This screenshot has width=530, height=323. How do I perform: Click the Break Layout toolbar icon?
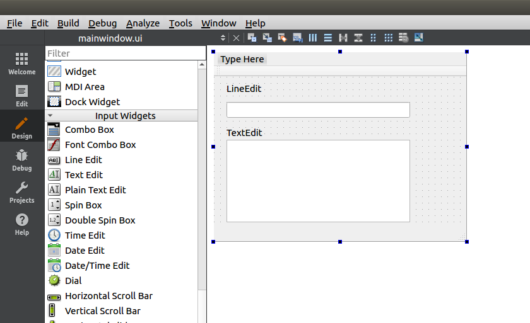404,38
